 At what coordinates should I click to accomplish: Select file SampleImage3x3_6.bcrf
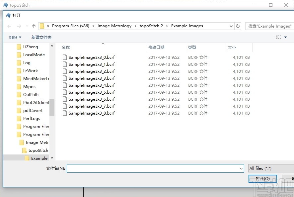tap(92, 99)
